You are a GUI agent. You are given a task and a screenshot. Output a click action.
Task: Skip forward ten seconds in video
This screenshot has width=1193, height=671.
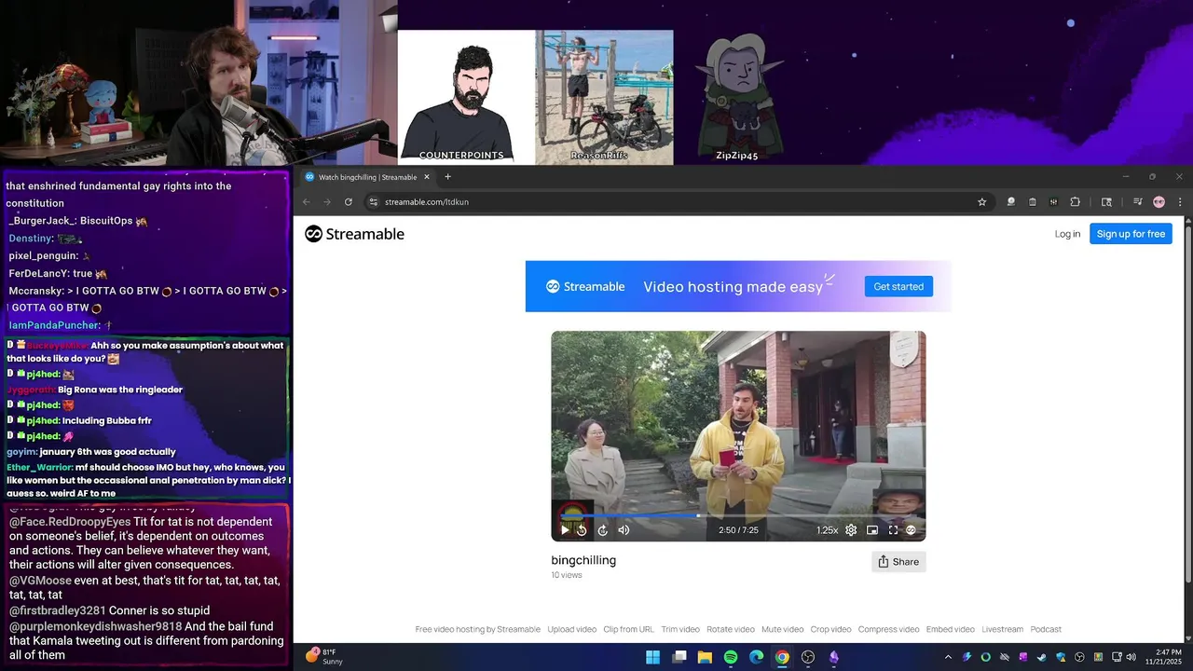602,529
